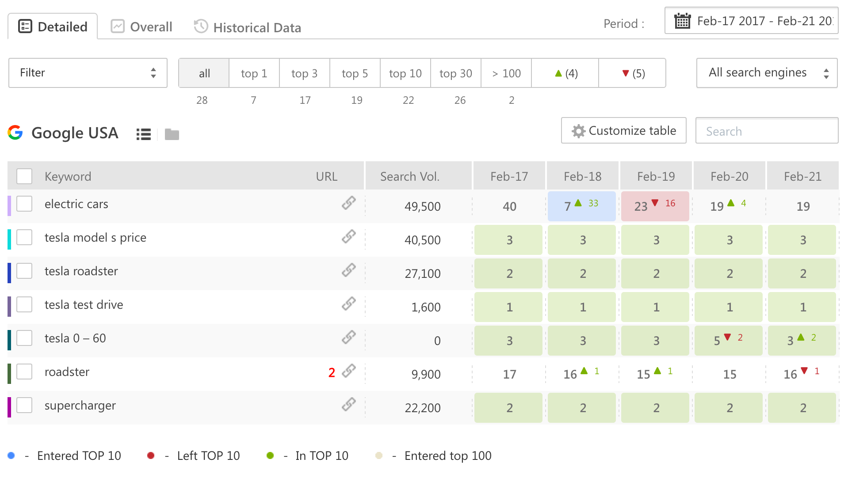The image size is (848, 478).
Task: Check the tesla model s price checkbox
Action: coord(24,237)
